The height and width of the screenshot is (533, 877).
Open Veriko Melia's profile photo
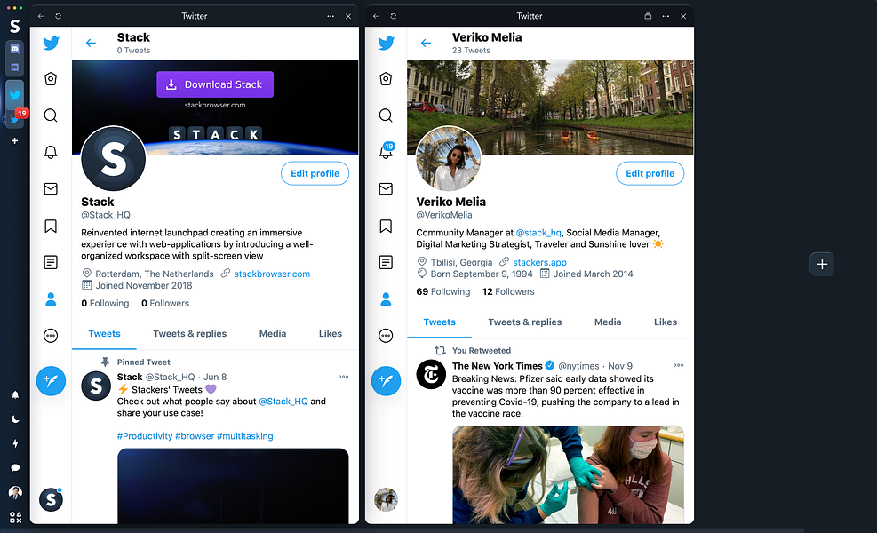pos(448,158)
